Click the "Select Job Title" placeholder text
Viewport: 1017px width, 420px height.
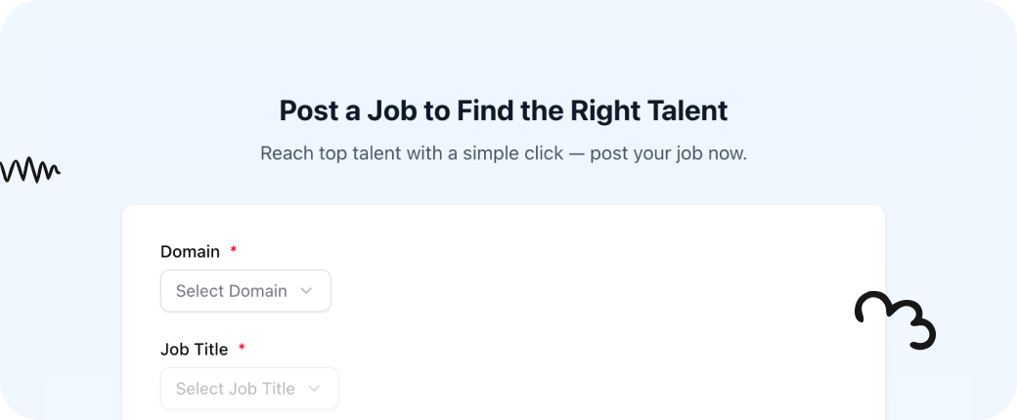(235, 389)
